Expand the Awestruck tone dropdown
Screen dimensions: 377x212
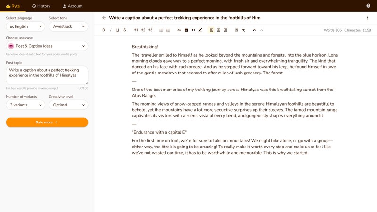coord(68,27)
